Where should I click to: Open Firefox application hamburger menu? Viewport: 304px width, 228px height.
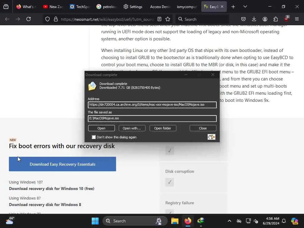(297, 19)
